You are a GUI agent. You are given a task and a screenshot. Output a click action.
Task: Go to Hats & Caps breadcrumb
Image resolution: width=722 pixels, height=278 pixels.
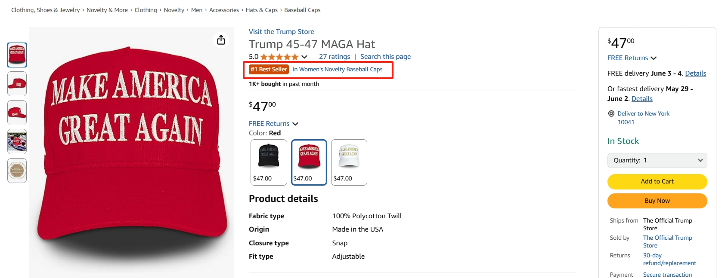coord(261,10)
